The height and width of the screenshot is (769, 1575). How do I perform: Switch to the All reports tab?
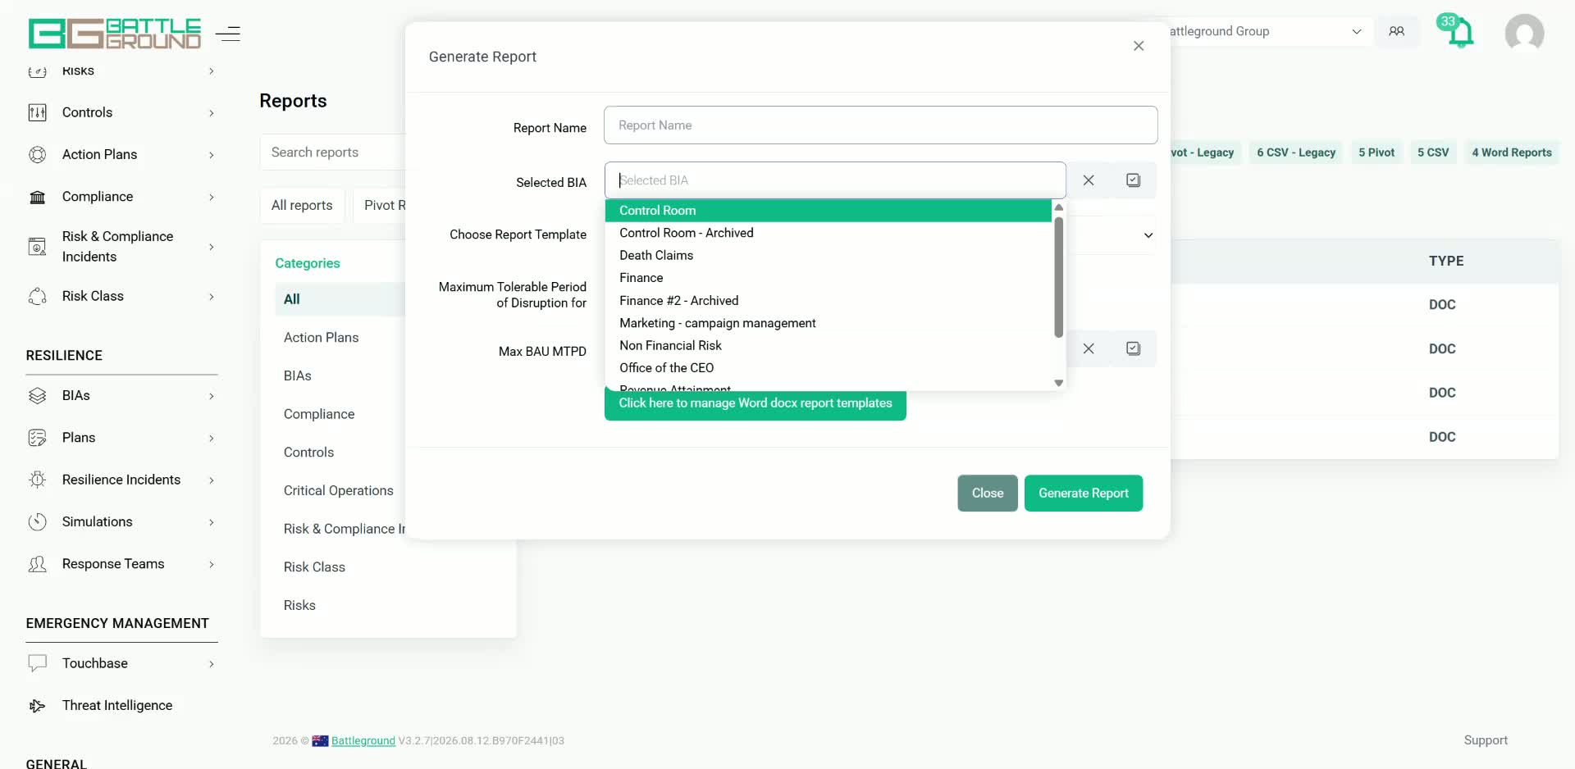click(x=302, y=205)
